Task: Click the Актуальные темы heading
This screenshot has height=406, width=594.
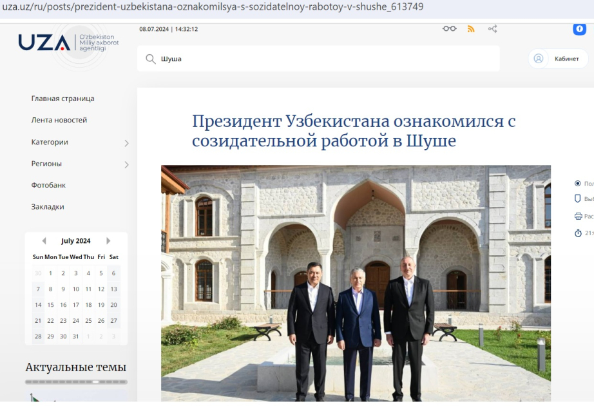Action: (x=76, y=367)
